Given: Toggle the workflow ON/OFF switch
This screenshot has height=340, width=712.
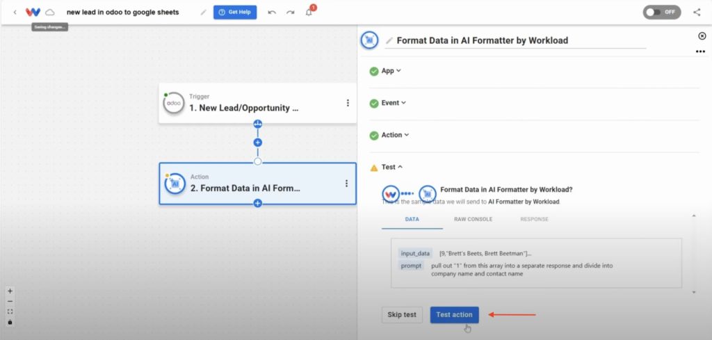Looking at the screenshot, I should (x=662, y=13).
